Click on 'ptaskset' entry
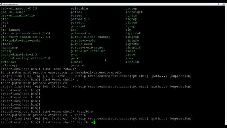The image size is (227, 128). (x=78, y=26)
